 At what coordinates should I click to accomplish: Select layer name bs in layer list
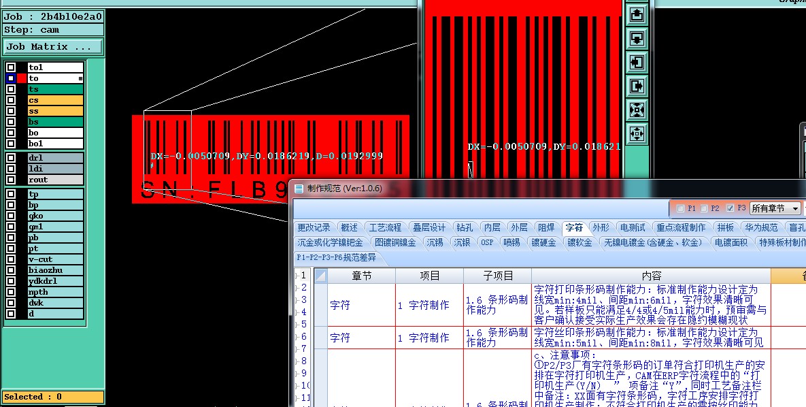pyautogui.click(x=56, y=122)
